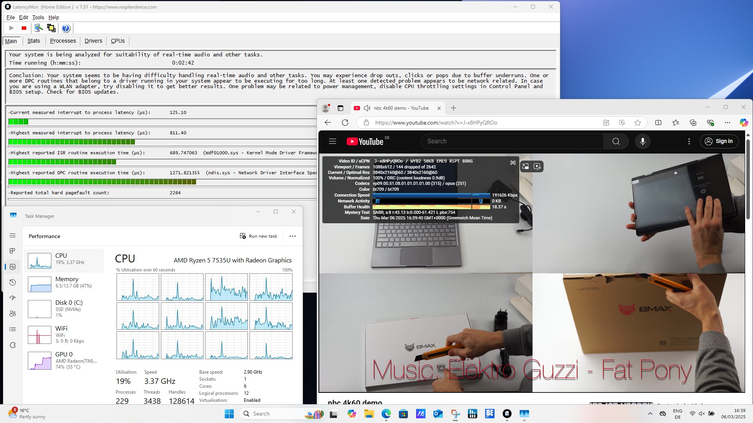The image size is (753, 423).
Task: Open Task Manager three-dot more options
Action: pyautogui.click(x=292, y=236)
